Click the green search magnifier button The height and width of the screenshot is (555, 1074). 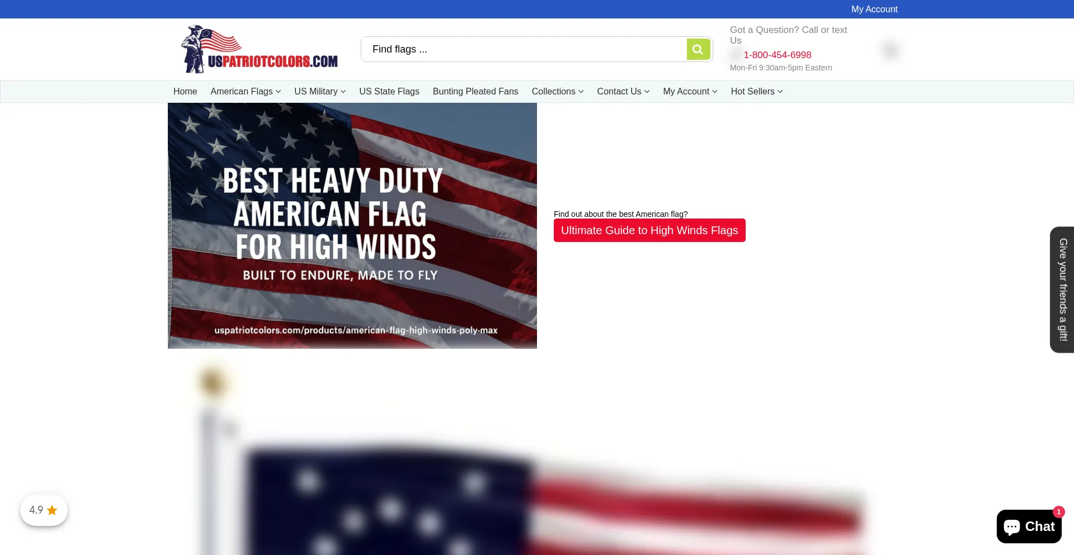698,49
